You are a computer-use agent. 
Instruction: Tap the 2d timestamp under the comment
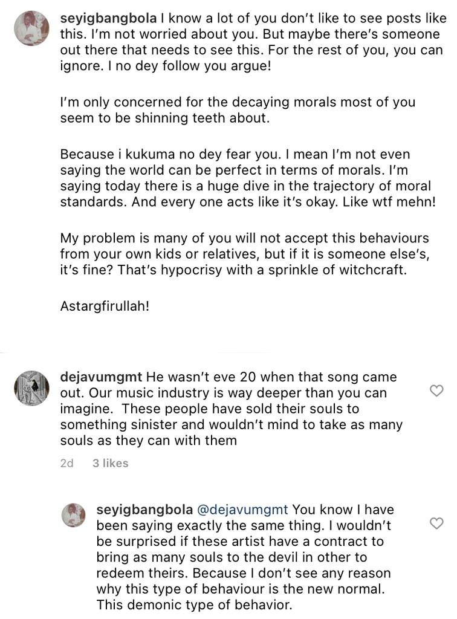[67, 463]
